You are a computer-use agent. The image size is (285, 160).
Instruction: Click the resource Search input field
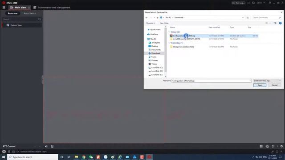pos(20,19)
